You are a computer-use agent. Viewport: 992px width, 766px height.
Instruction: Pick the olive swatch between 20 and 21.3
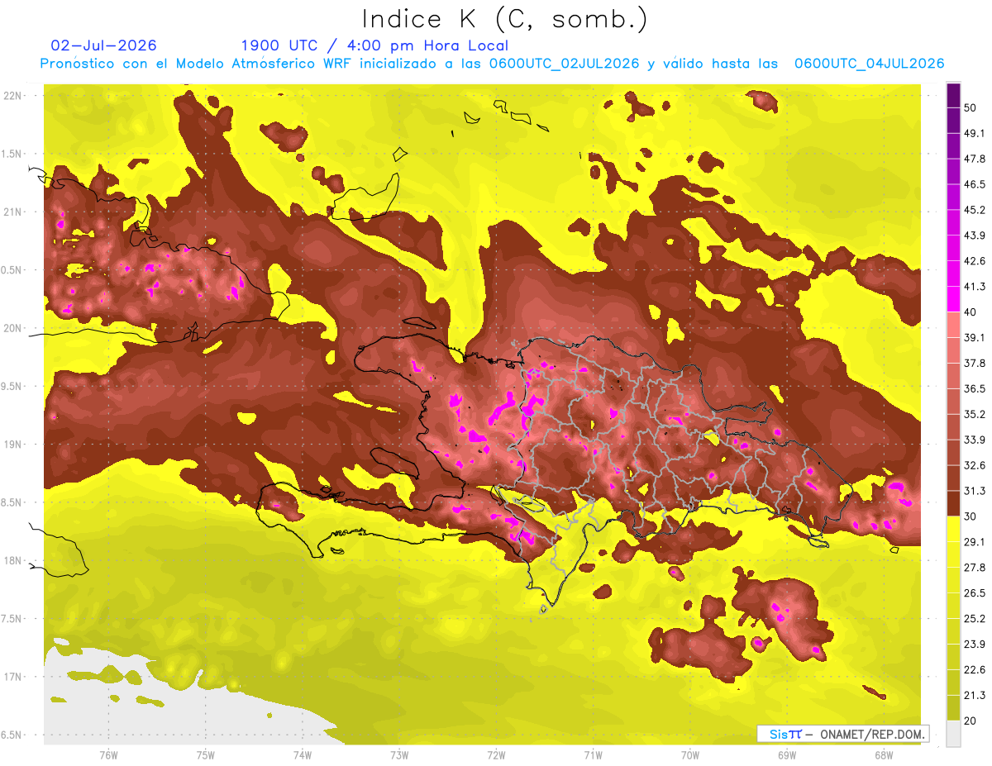coord(953,708)
